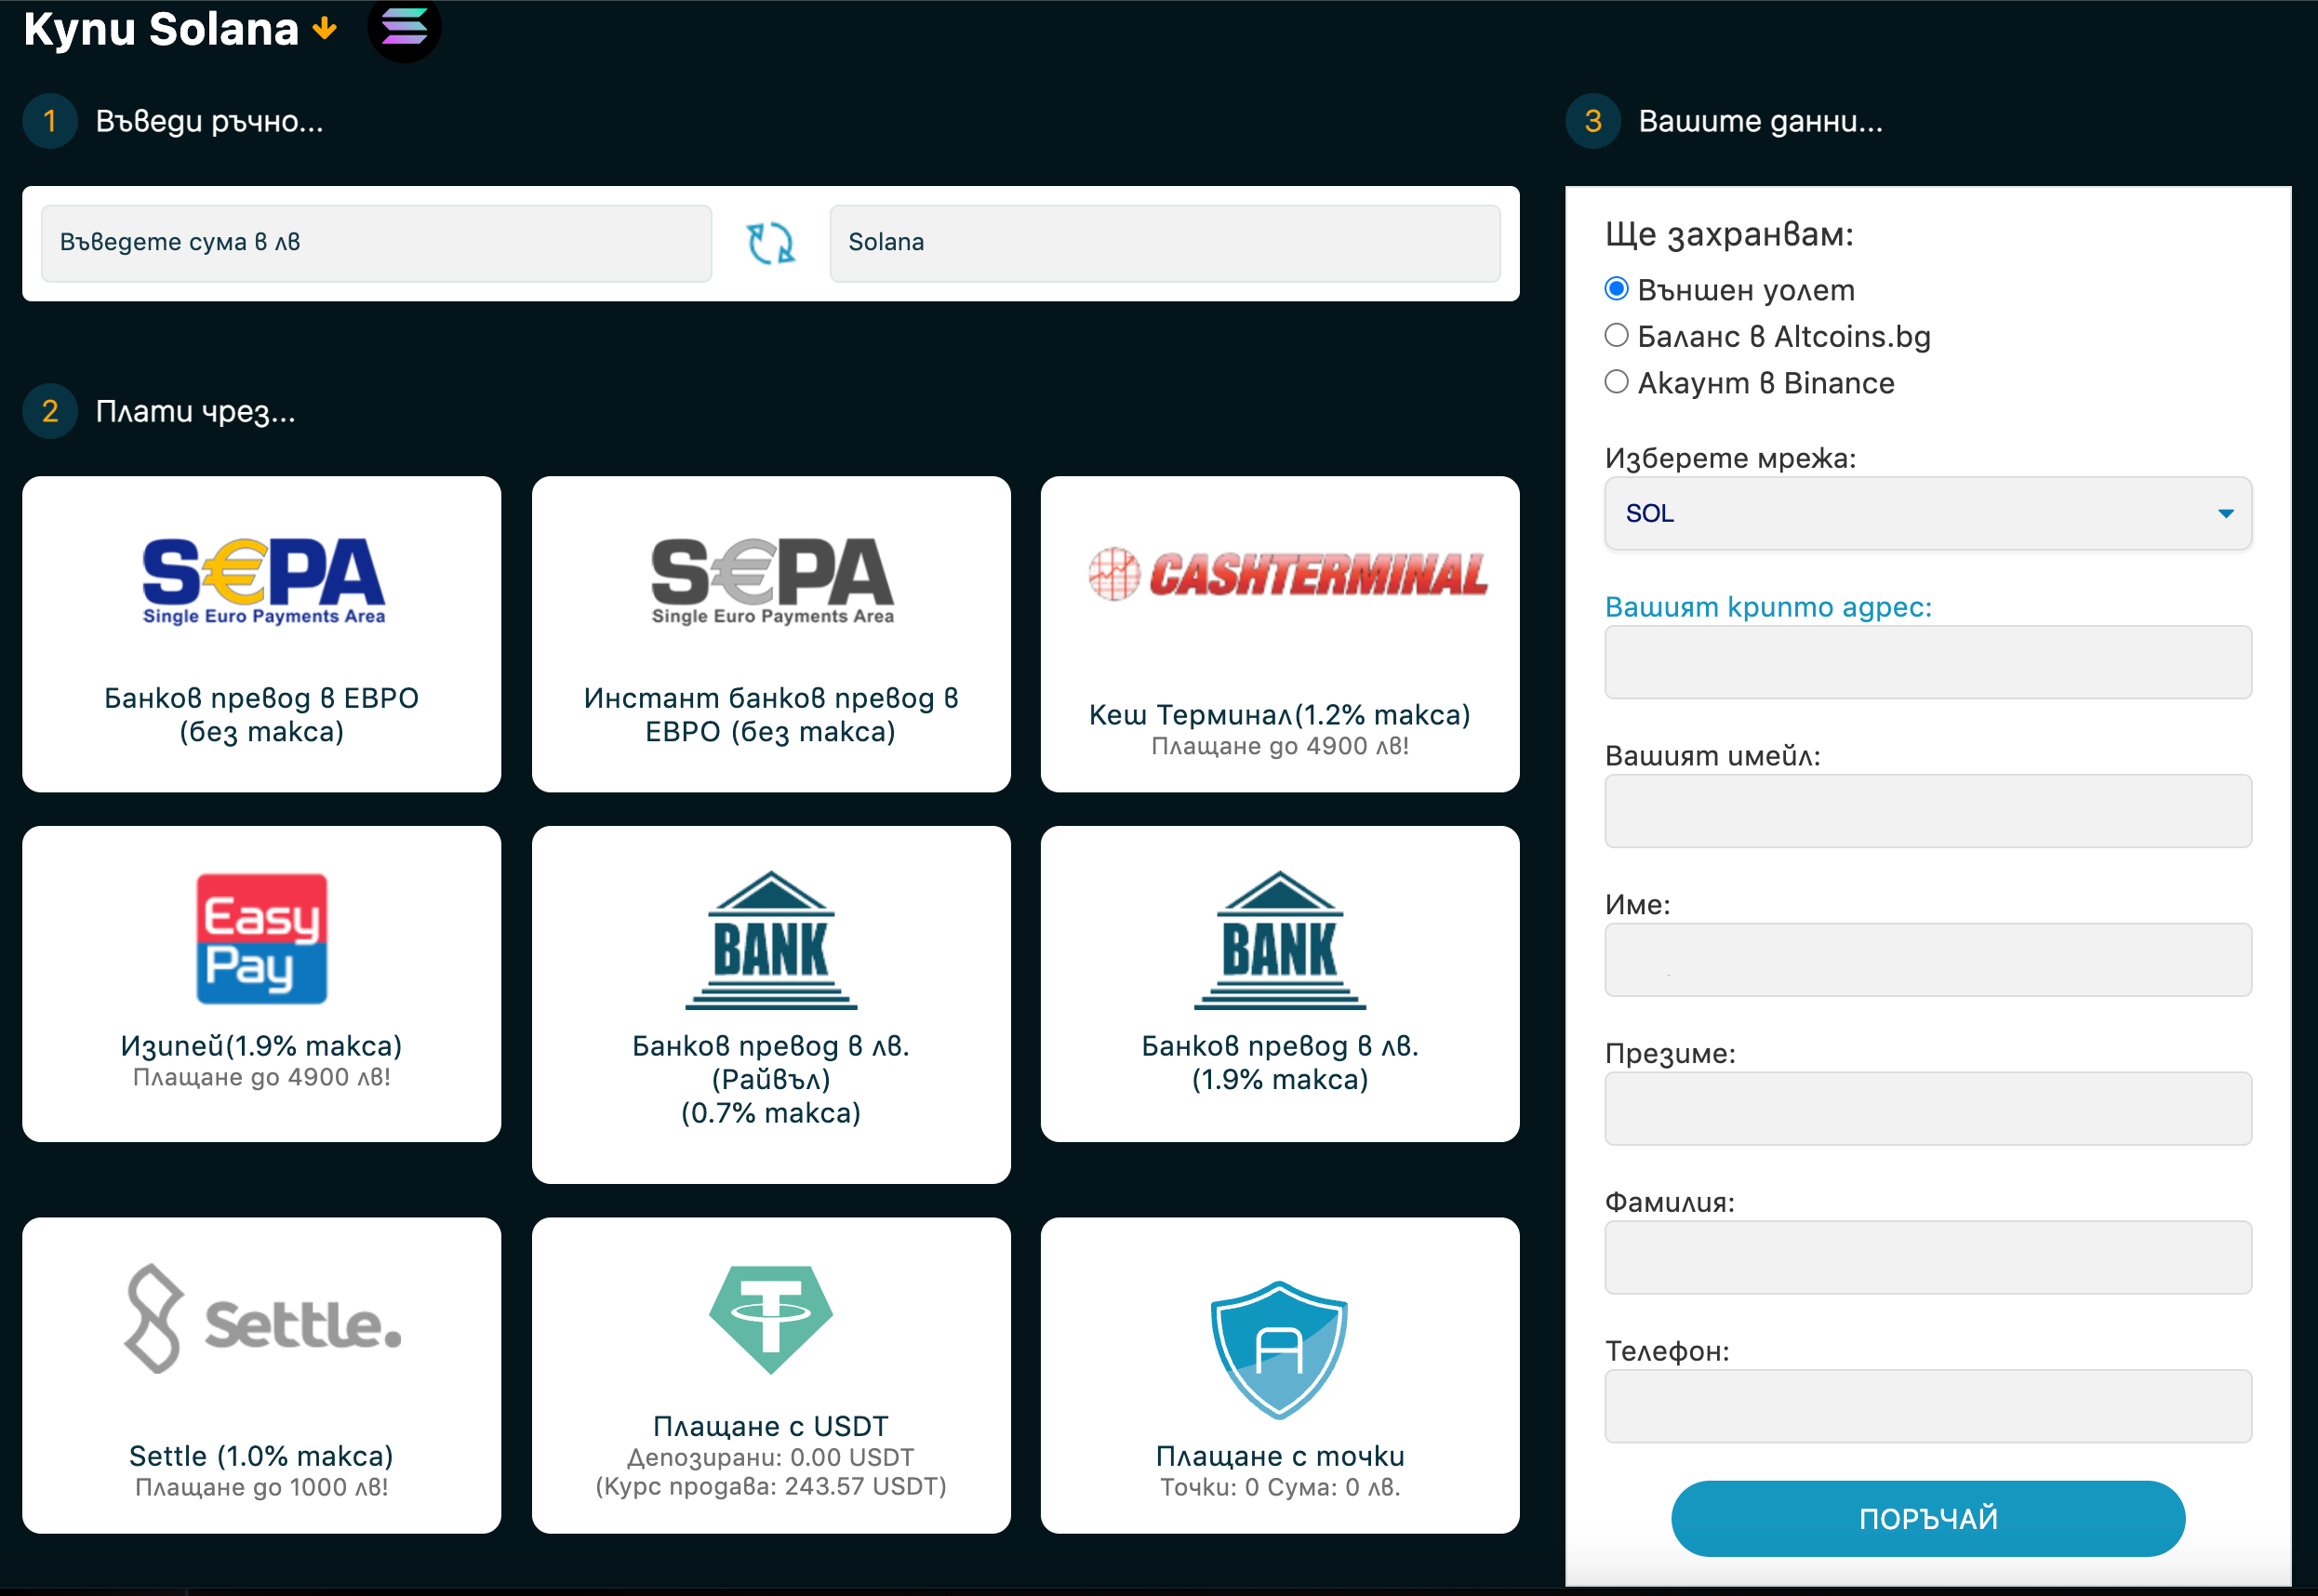Image resolution: width=2318 pixels, height=1596 pixels.
Task: Click the ПОРЪЧАЙ order button
Action: click(1928, 1518)
